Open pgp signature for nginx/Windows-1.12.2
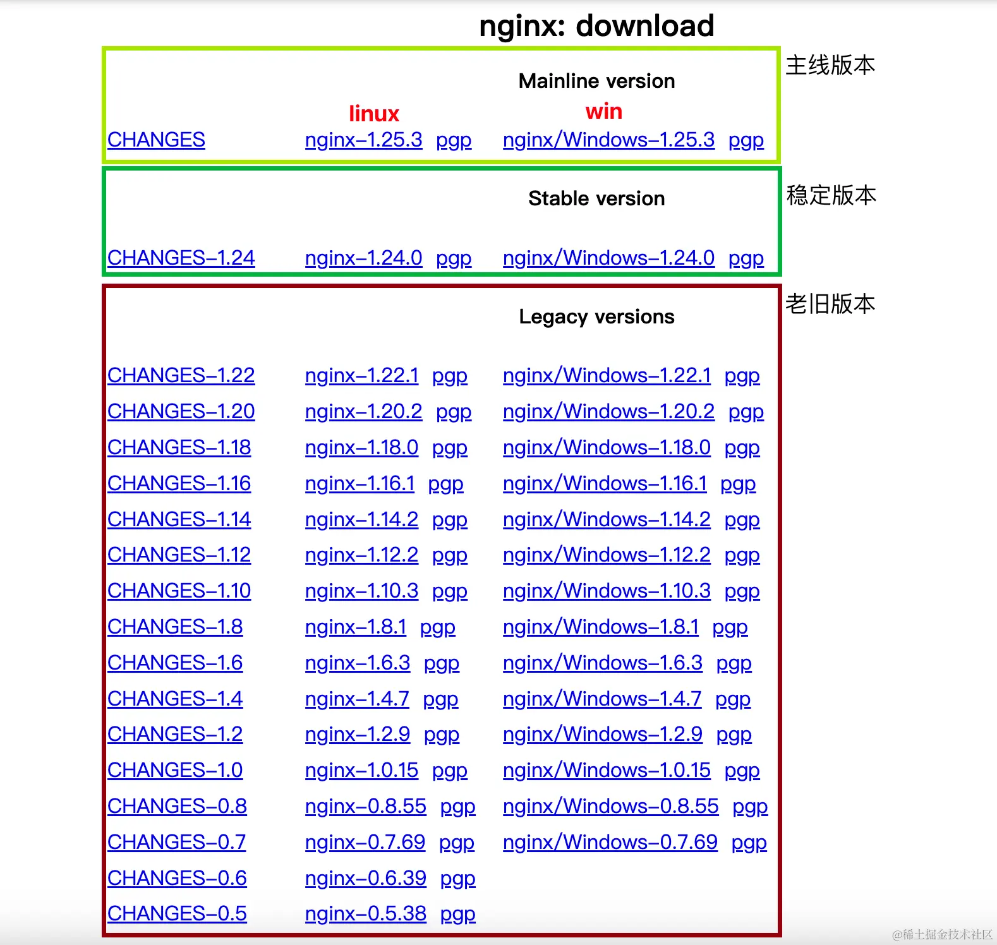This screenshot has height=945, width=997. (x=742, y=556)
